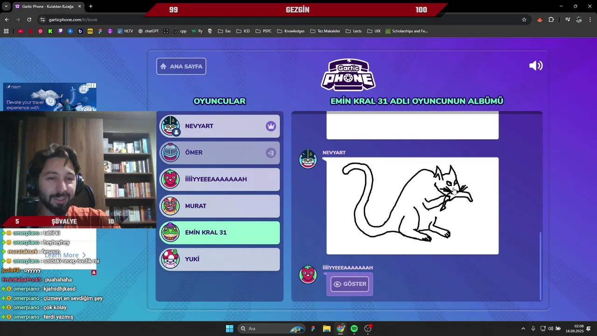Open a new browser tab
Image resolution: width=597 pixels, height=336 pixels.
90,7
